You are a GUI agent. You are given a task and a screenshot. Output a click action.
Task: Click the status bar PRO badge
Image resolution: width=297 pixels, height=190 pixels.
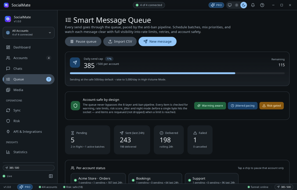[x=25, y=187]
